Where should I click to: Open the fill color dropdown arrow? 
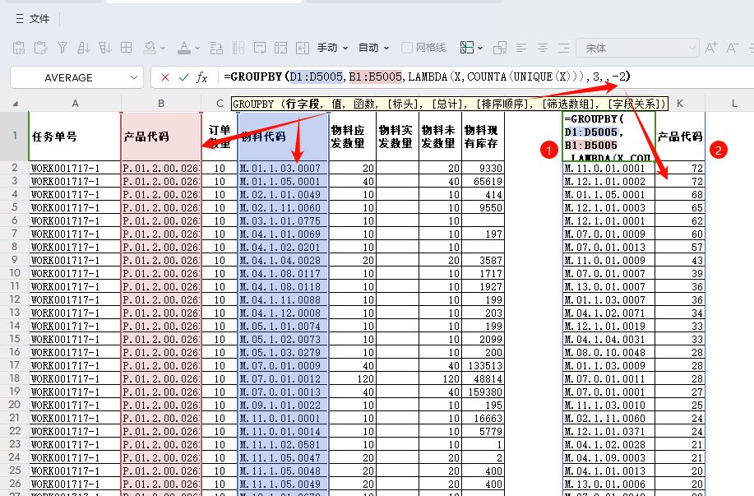coord(163,48)
